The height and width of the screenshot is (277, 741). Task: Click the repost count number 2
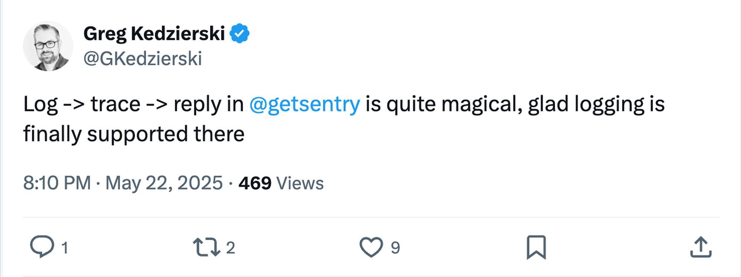[230, 247]
